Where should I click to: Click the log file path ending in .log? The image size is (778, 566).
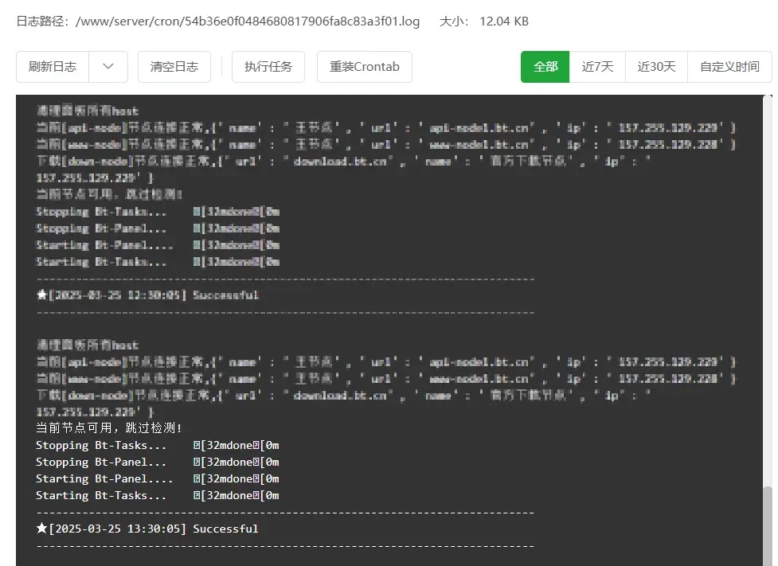click(x=247, y=21)
